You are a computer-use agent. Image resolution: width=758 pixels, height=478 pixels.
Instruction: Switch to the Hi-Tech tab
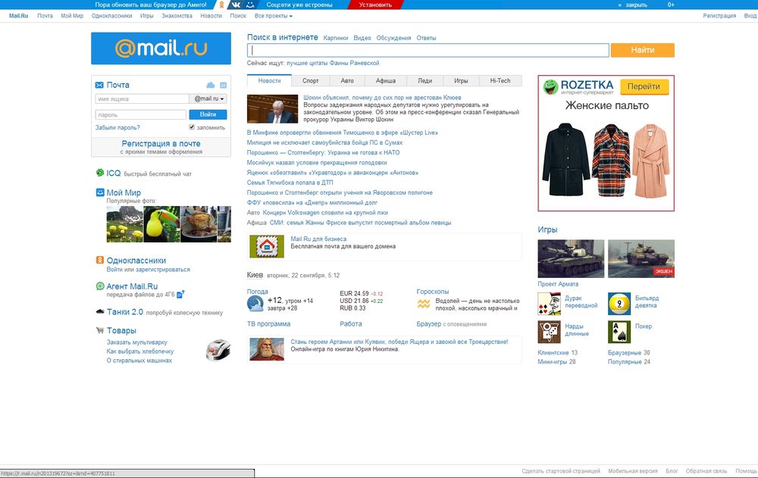pos(500,81)
